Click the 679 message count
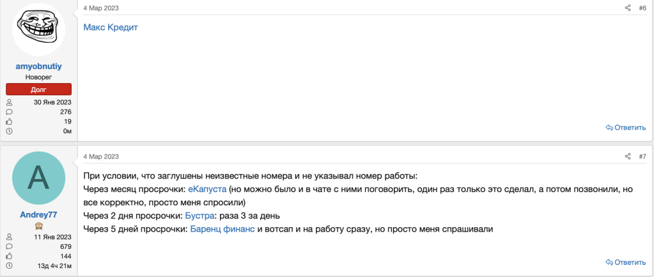 66,246
